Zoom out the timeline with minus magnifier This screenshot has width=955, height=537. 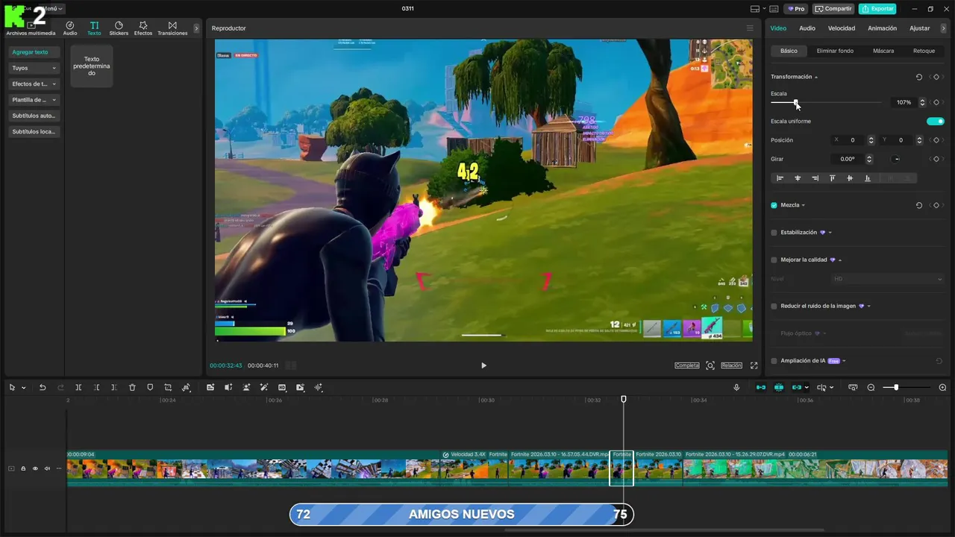click(871, 387)
